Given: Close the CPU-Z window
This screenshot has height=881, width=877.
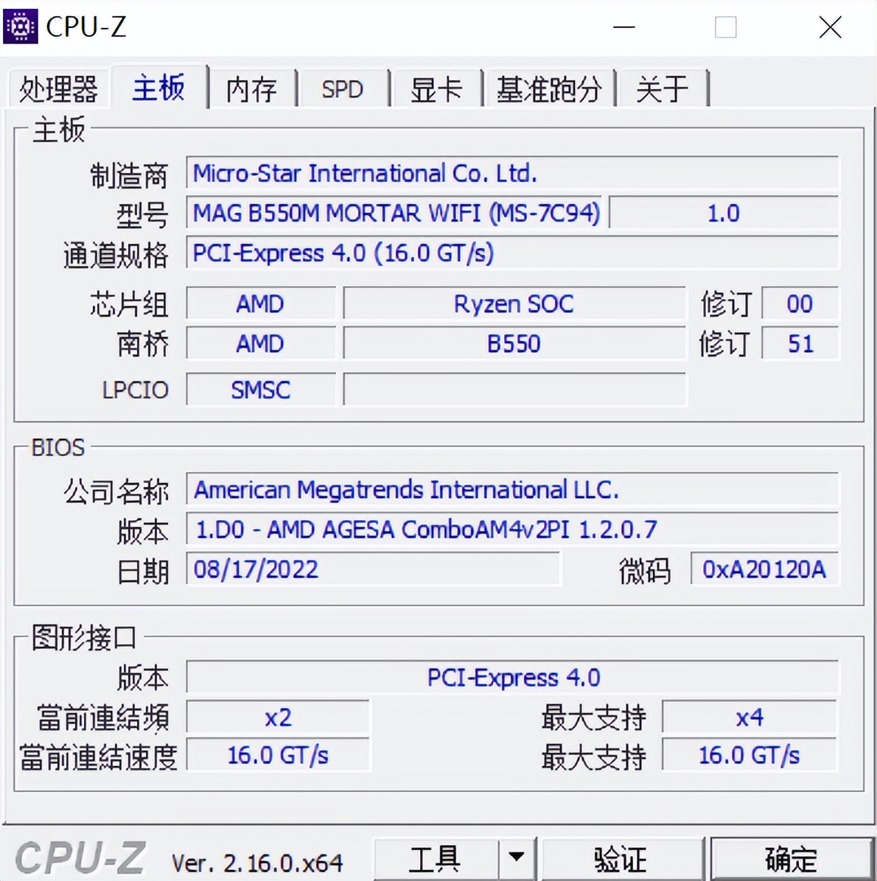Looking at the screenshot, I should pos(830,28).
